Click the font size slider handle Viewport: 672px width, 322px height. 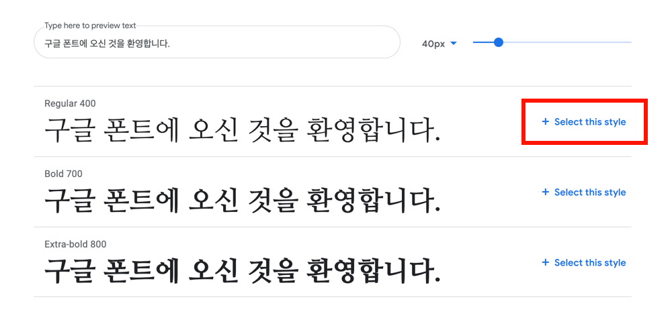[498, 42]
